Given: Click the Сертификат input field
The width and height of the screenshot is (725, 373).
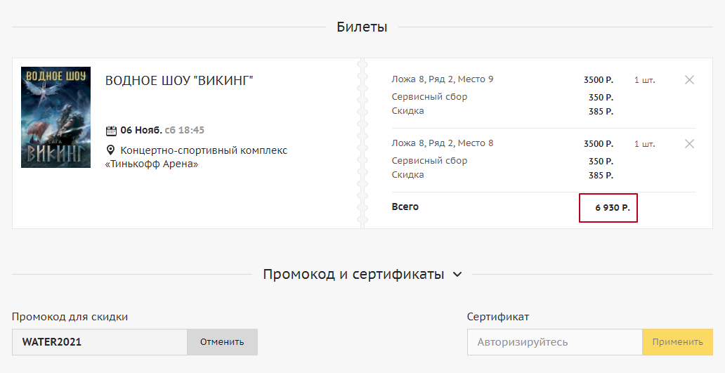Looking at the screenshot, I should (x=554, y=342).
